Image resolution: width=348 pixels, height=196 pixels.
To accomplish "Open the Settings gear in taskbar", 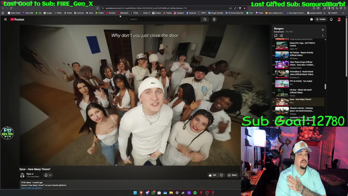I will pyautogui.click(x=177, y=193).
